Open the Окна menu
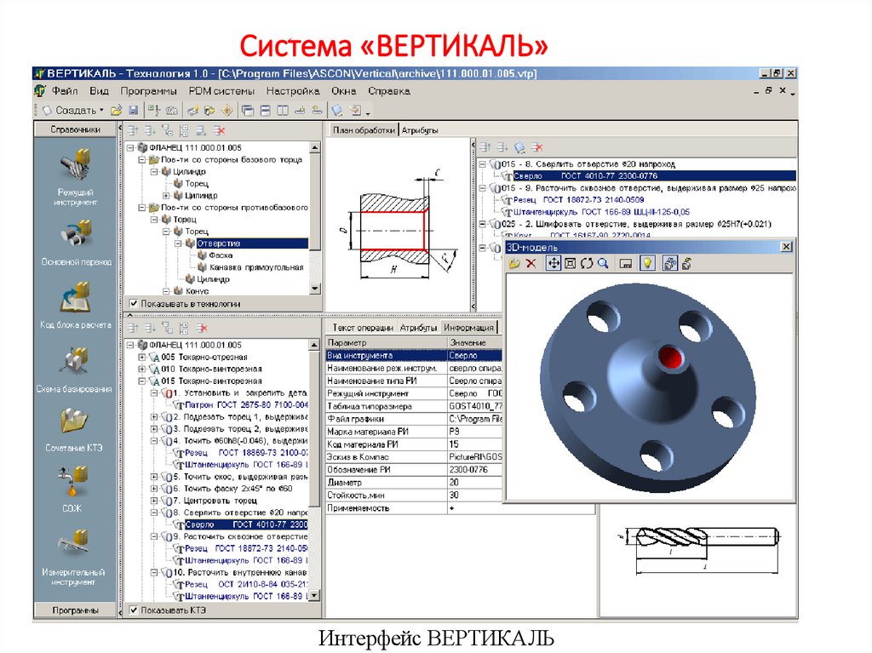The image size is (872, 653). tap(344, 91)
